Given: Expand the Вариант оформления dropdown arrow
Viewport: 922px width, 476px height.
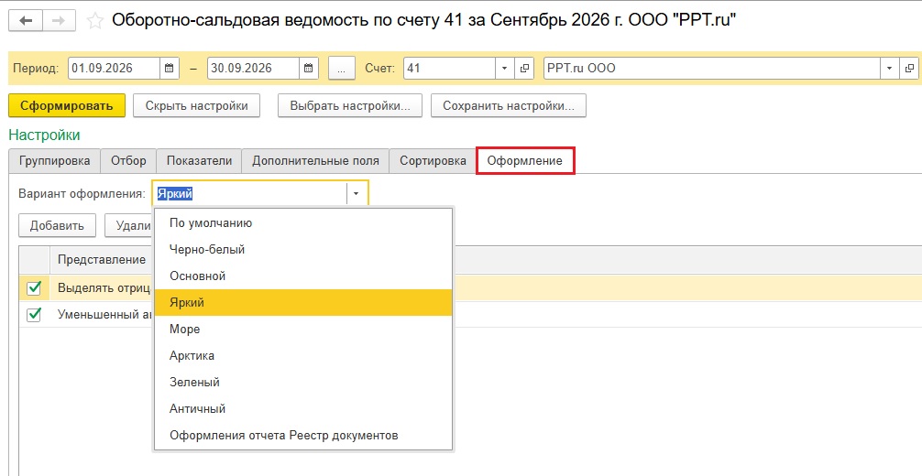Looking at the screenshot, I should [x=356, y=193].
